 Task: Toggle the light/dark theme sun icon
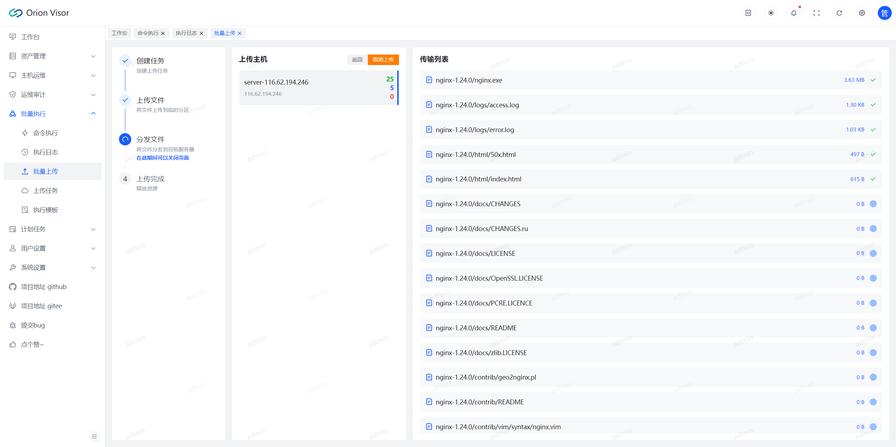coord(771,13)
